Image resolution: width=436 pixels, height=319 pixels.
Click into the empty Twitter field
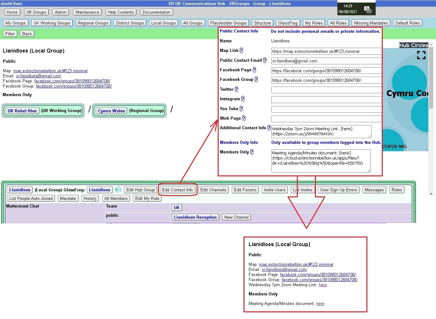pos(327,90)
